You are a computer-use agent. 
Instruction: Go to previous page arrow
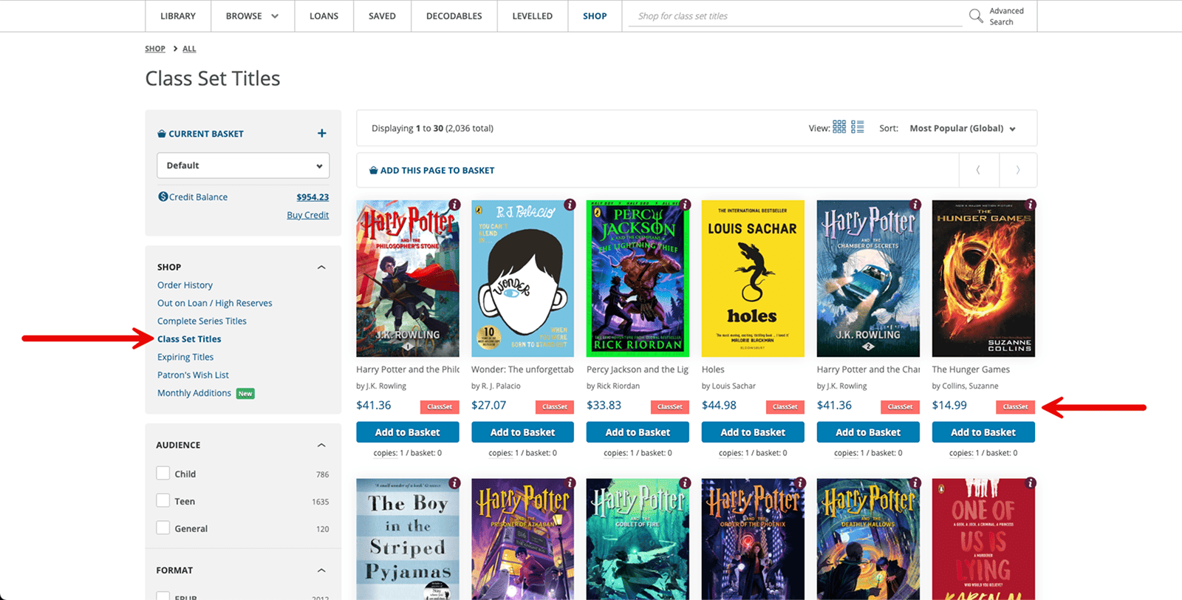coord(978,170)
